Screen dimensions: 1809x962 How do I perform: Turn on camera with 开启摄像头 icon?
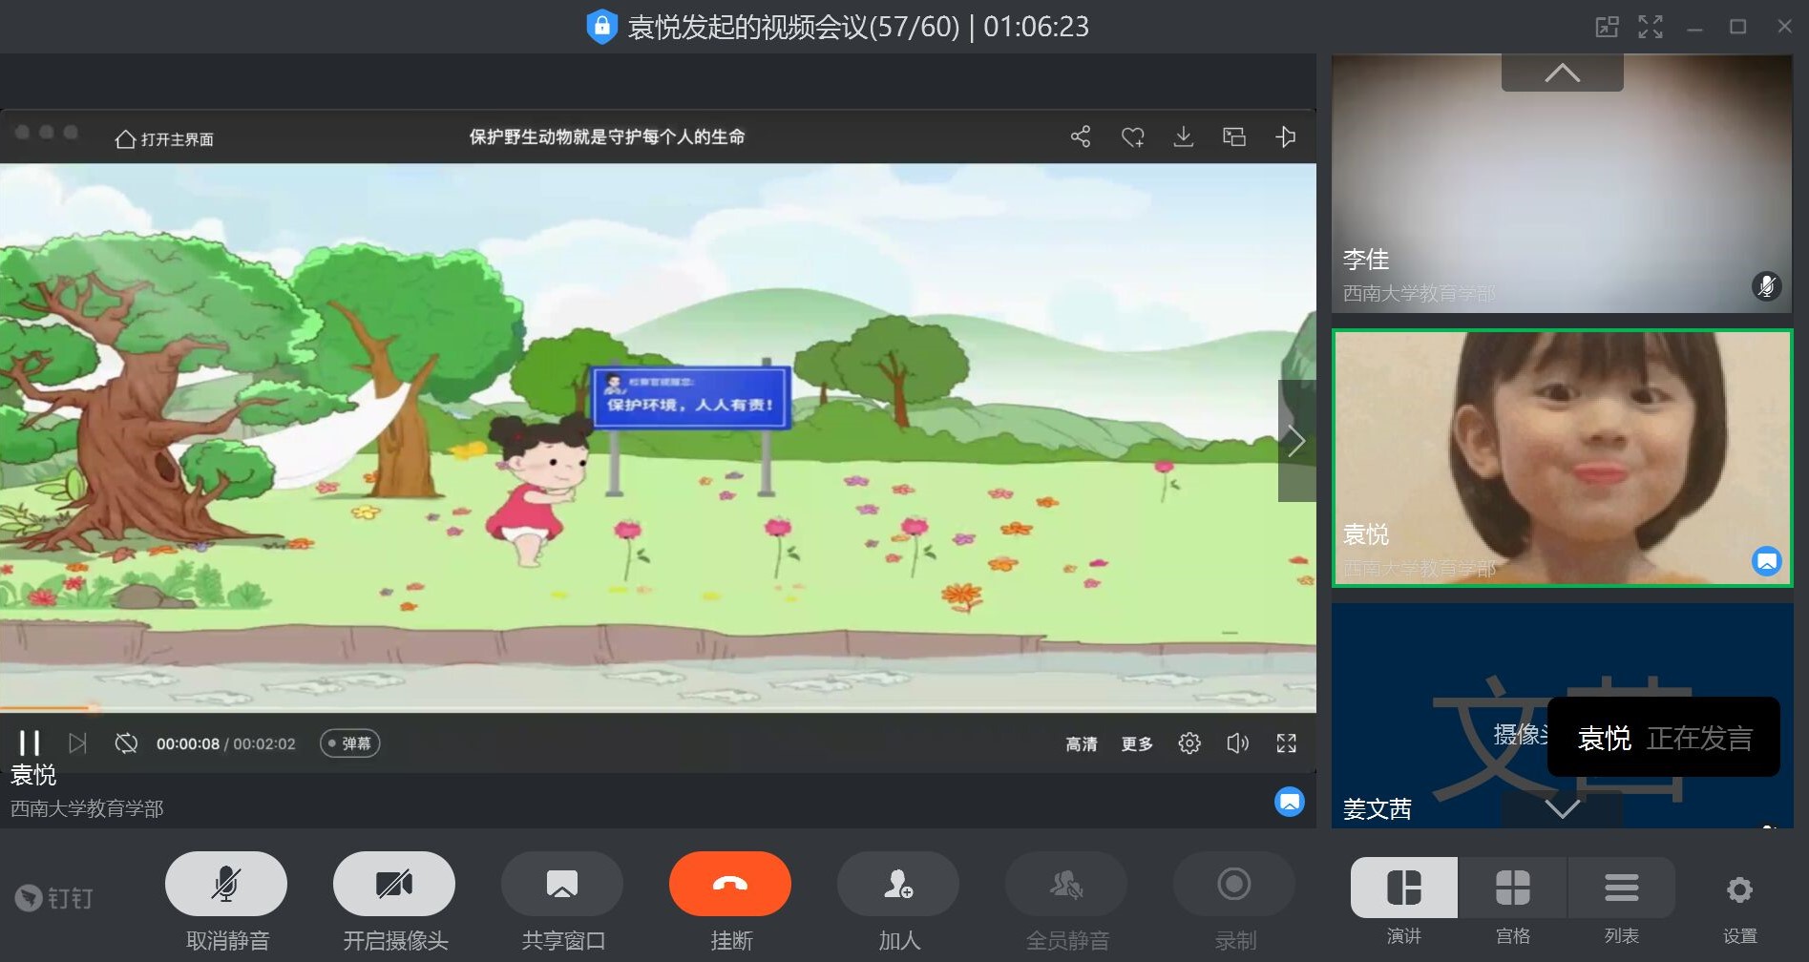pos(393,884)
